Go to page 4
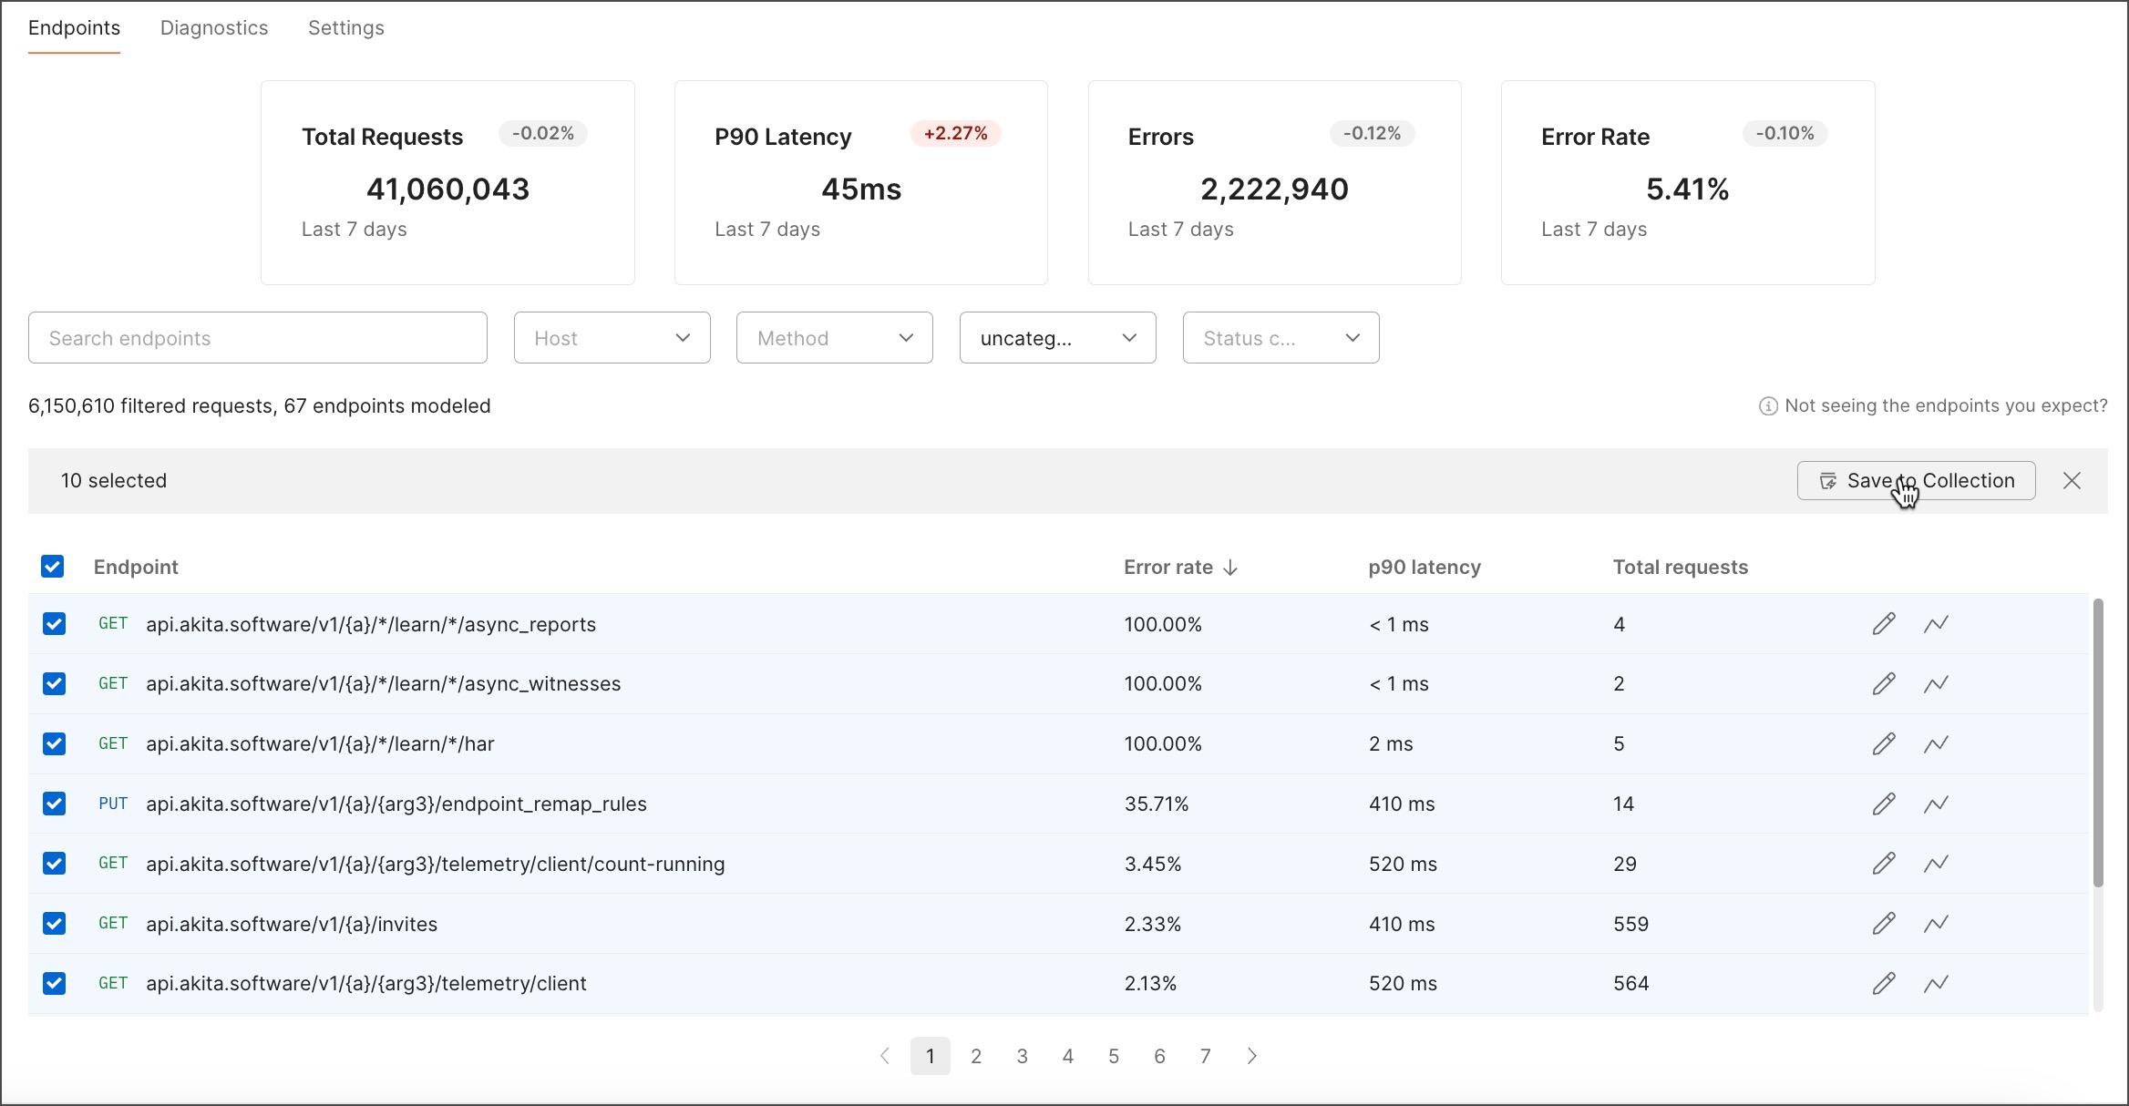The width and height of the screenshot is (2129, 1106). [1068, 1056]
